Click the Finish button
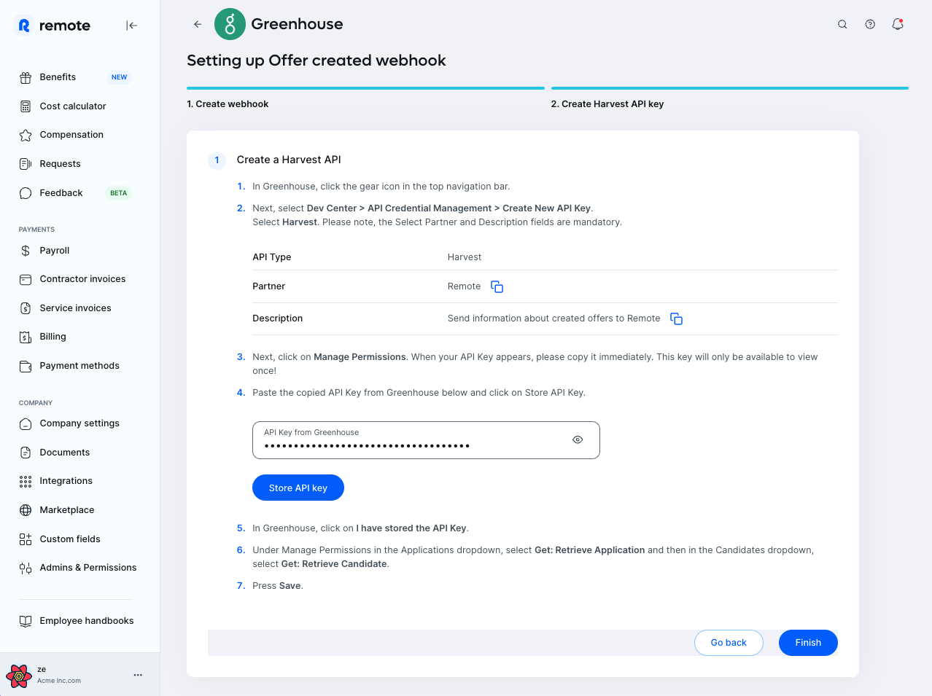This screenshot has height=696, width=932. pyautogui.click(x=808, y=643)
